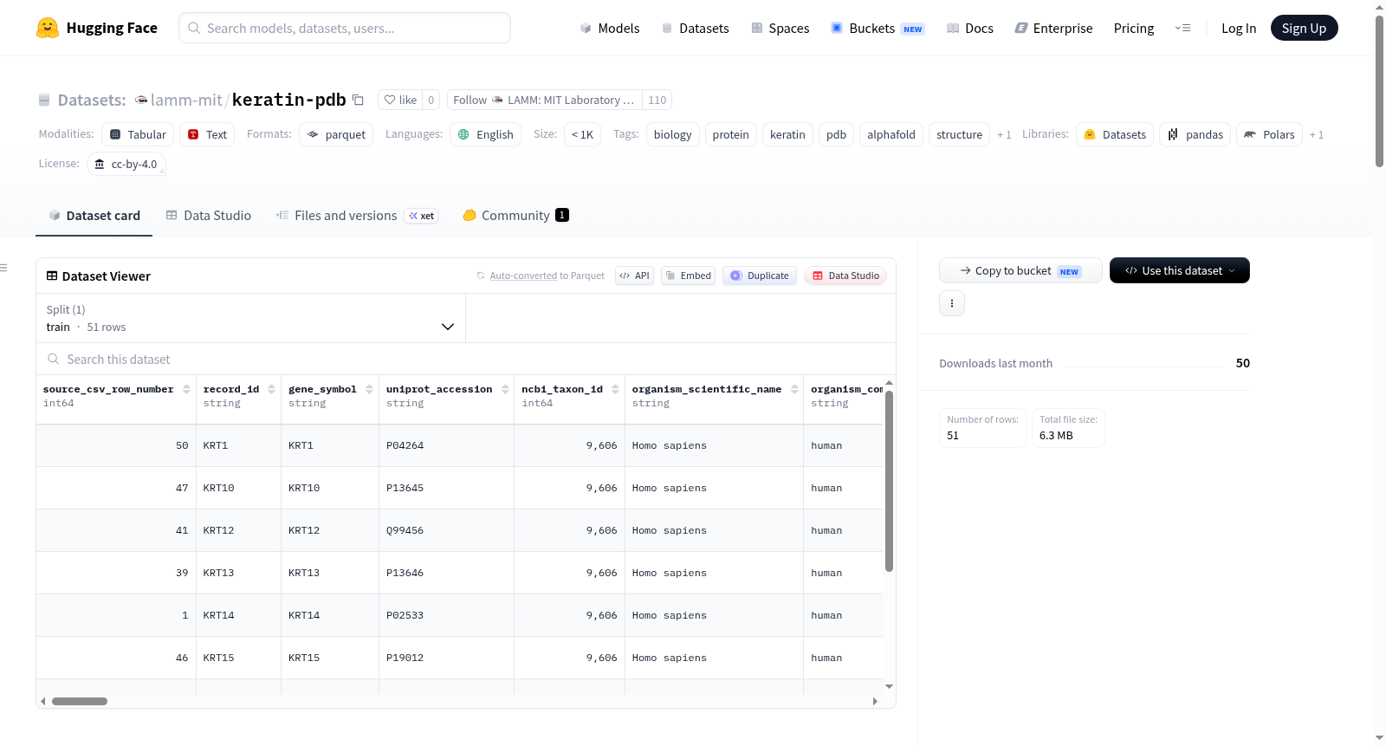
Task: Sort the record_id column
Action: (x=271, y=390)
